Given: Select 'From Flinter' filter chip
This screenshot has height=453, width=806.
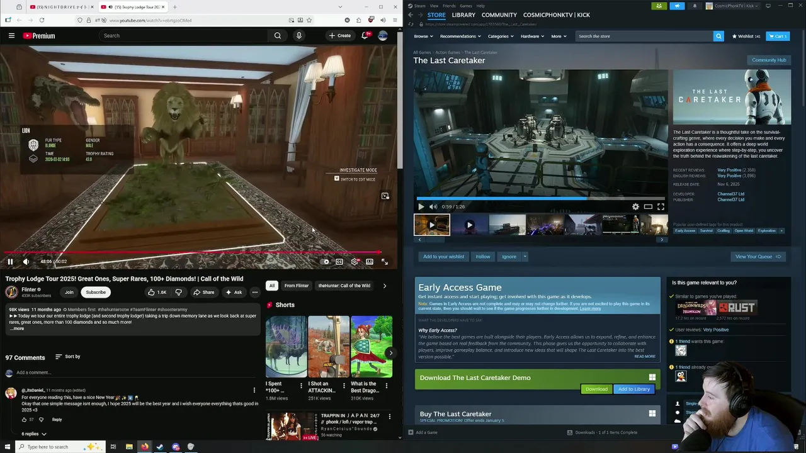Looking at the screenshot, I should [x=297, y=286].
